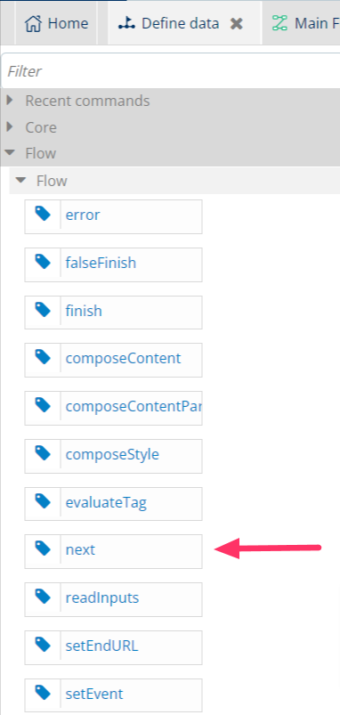Click the tag icon beside composeStyle

coord(43,453)
